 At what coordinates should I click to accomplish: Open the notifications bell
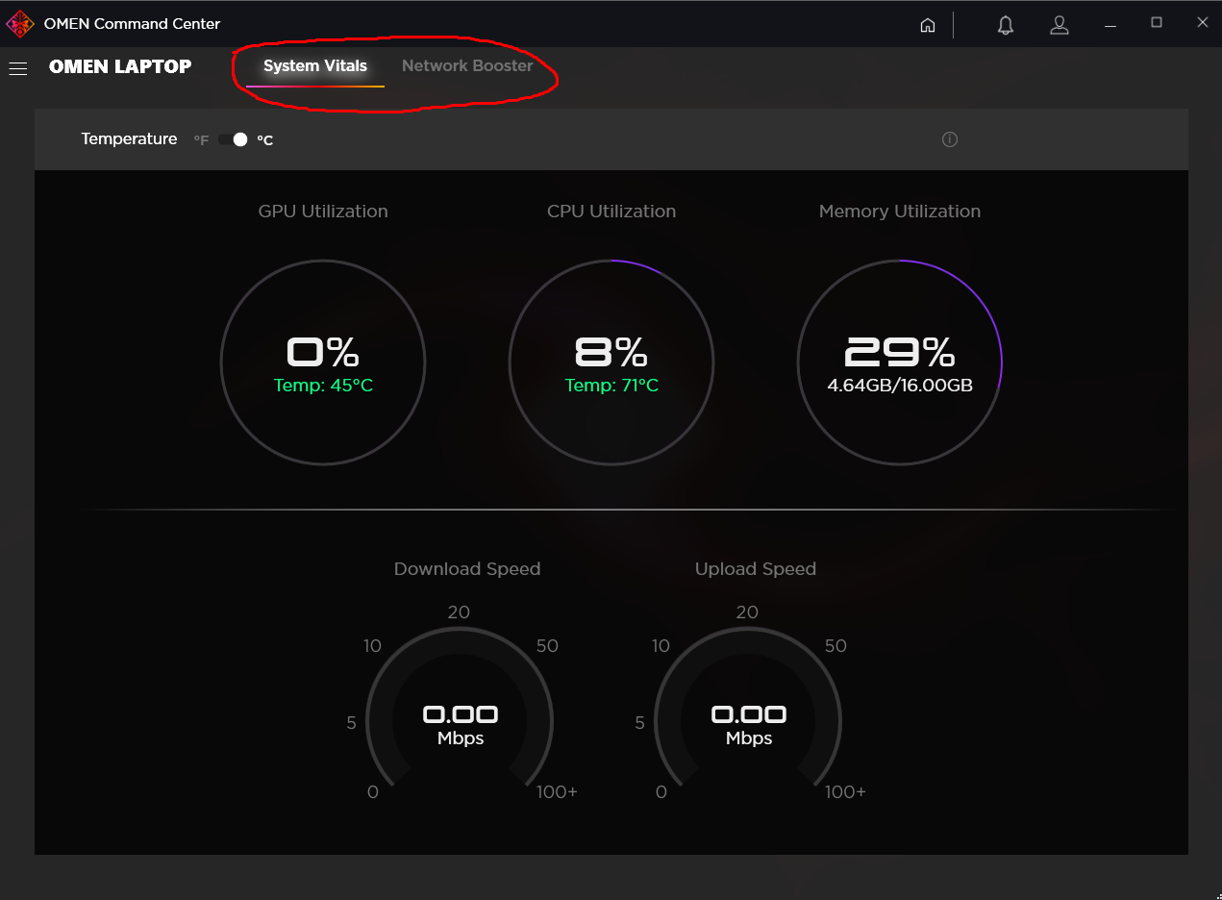[1005, 24]
